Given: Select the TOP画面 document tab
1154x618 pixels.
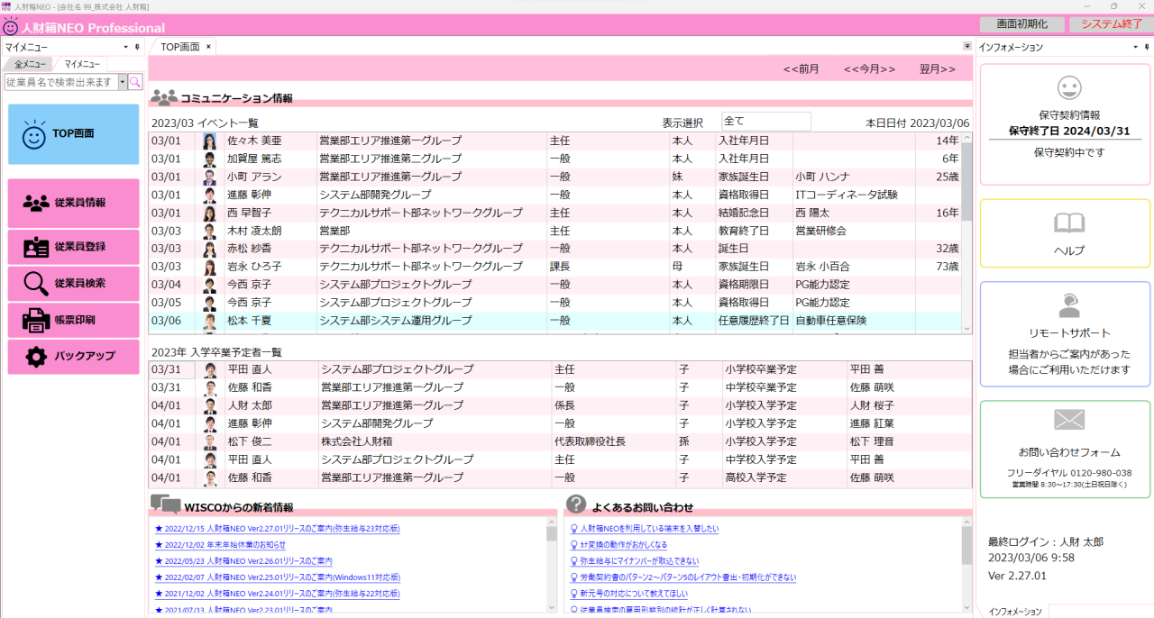Looking at the screenshot, I should coord(180,47).
